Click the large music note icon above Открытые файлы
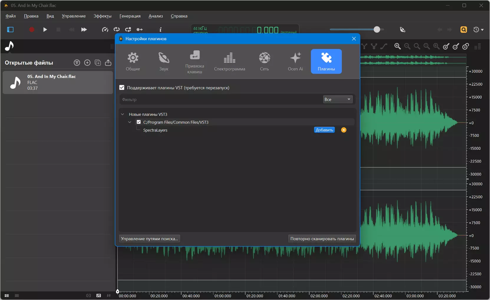Screen dimensions: 490x300 (9, 46)
